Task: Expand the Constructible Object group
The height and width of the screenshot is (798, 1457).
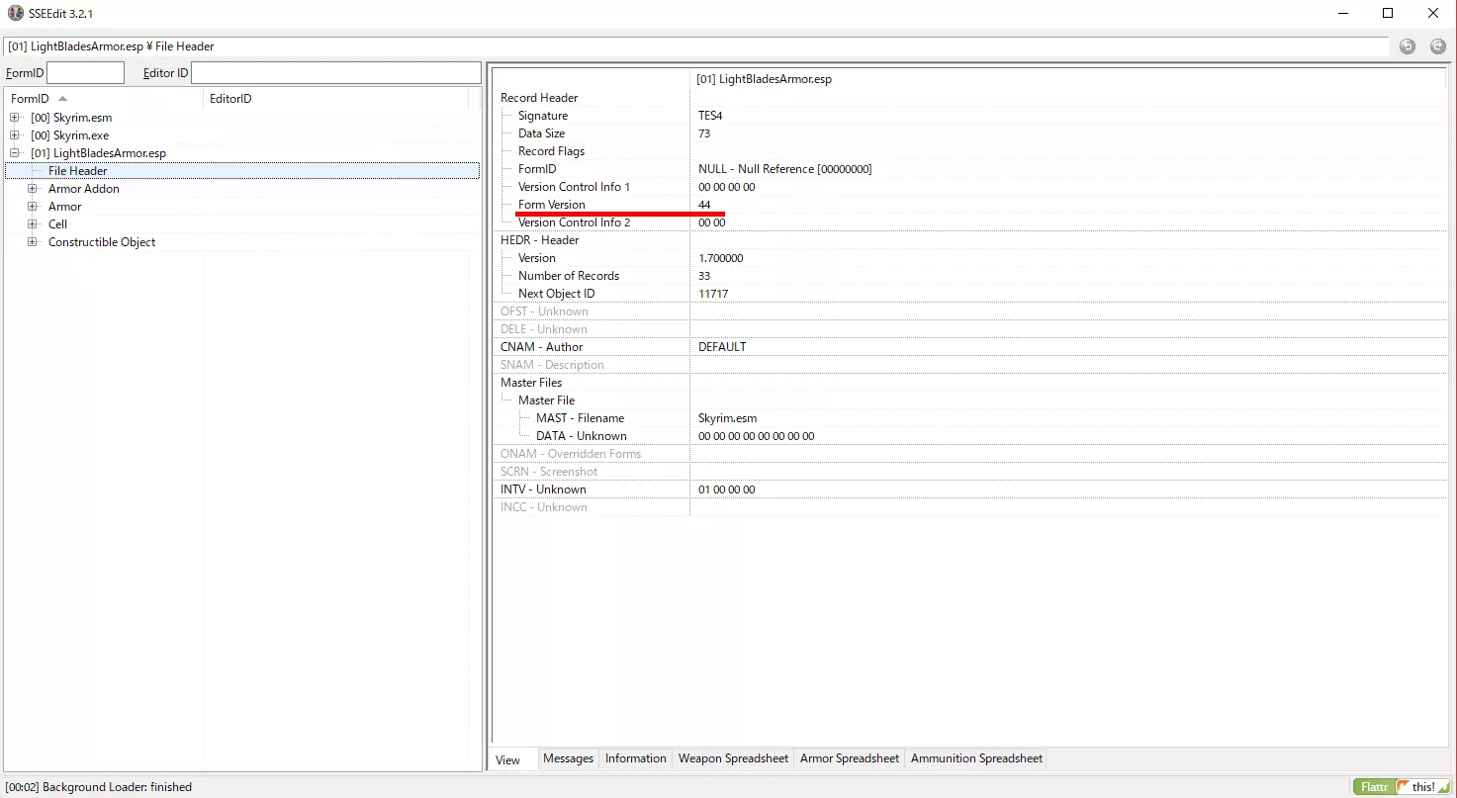Action: click(x=33, y=242)
